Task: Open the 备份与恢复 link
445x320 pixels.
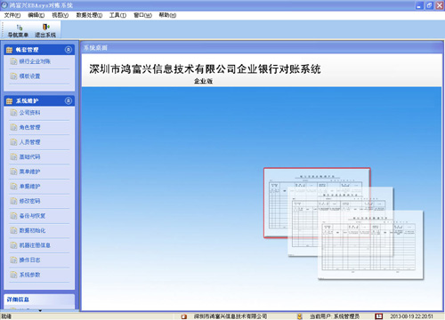Action: (32, 216)
